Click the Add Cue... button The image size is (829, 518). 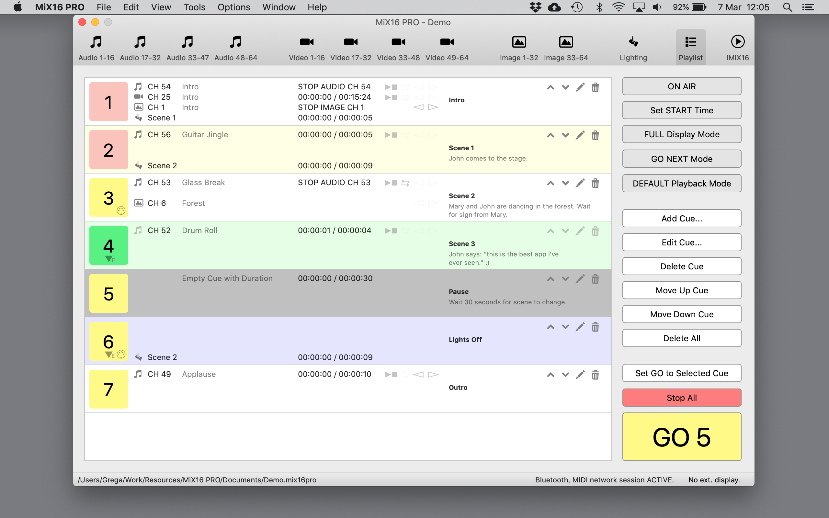(x=681, y=218)
